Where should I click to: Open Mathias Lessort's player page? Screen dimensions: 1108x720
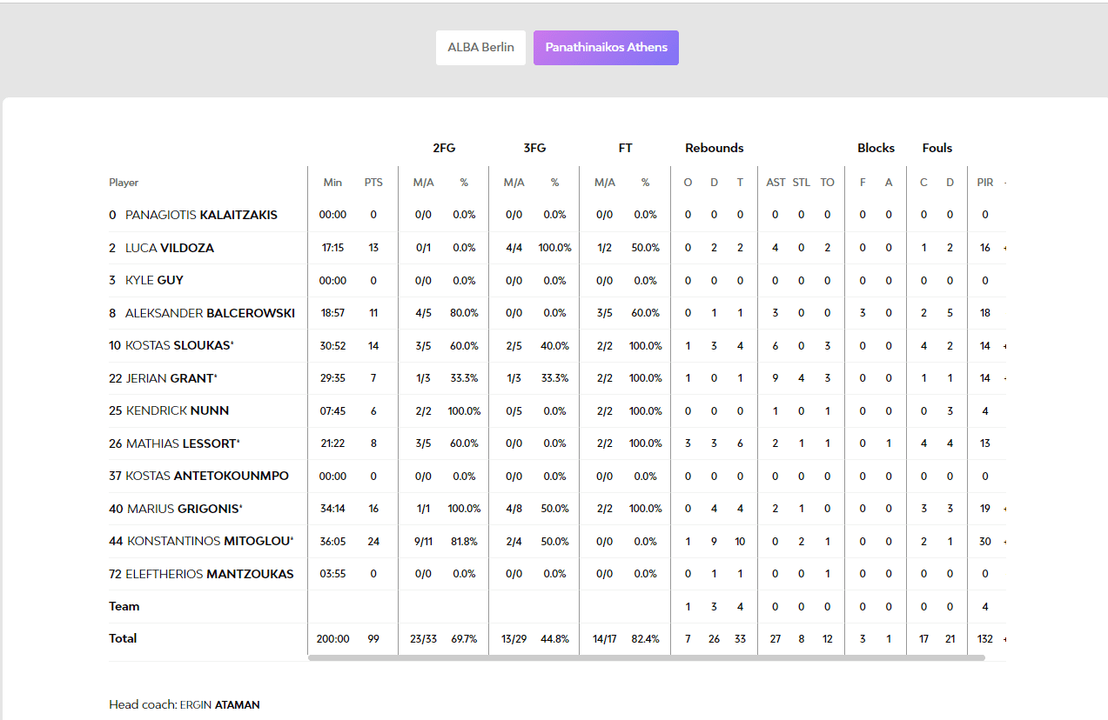pos(181,443)
